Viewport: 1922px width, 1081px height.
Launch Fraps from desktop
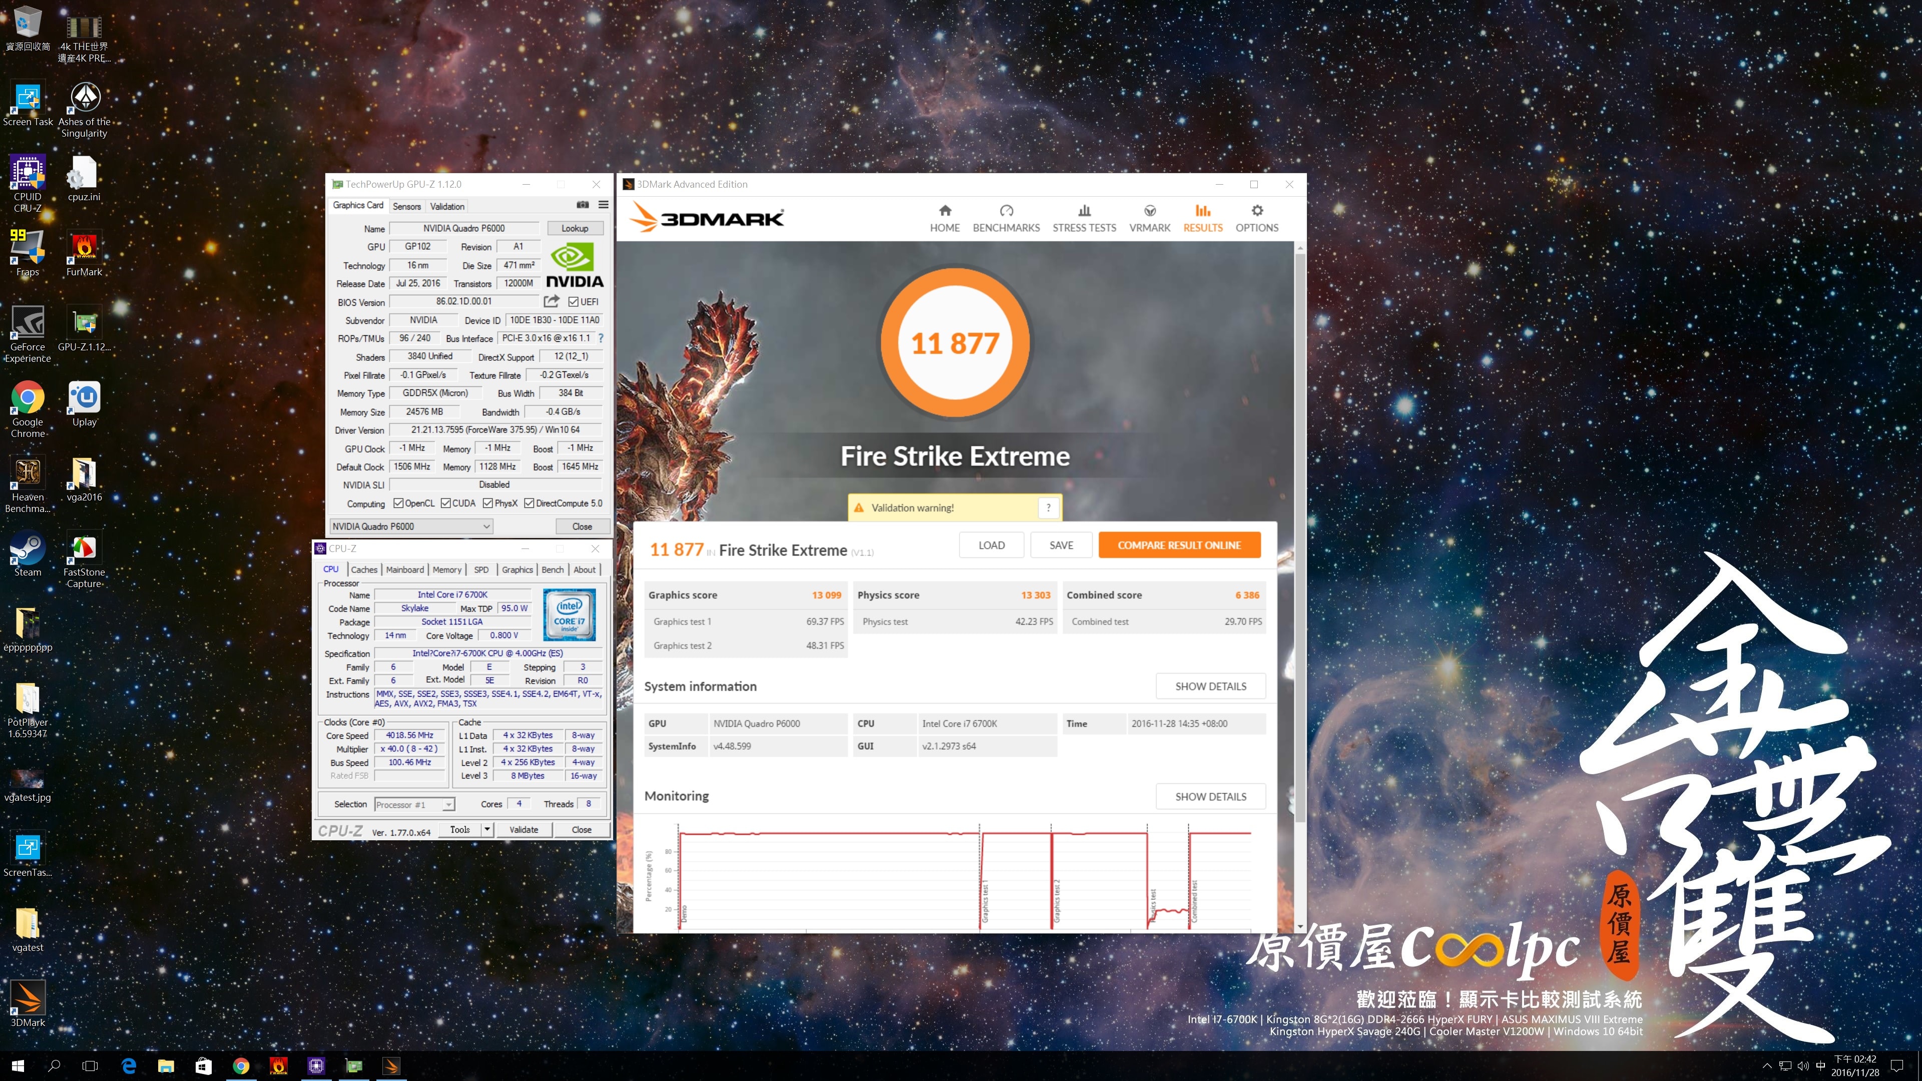(28, 252)
